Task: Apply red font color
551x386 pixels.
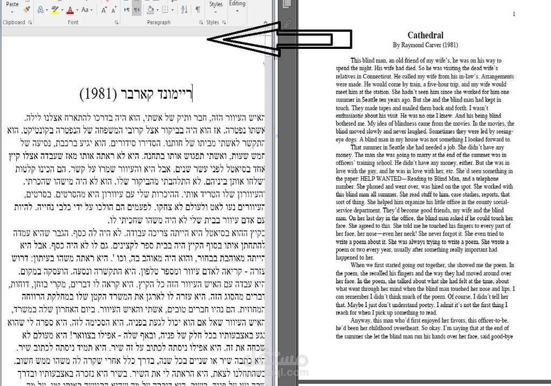Action: point(70,10)
